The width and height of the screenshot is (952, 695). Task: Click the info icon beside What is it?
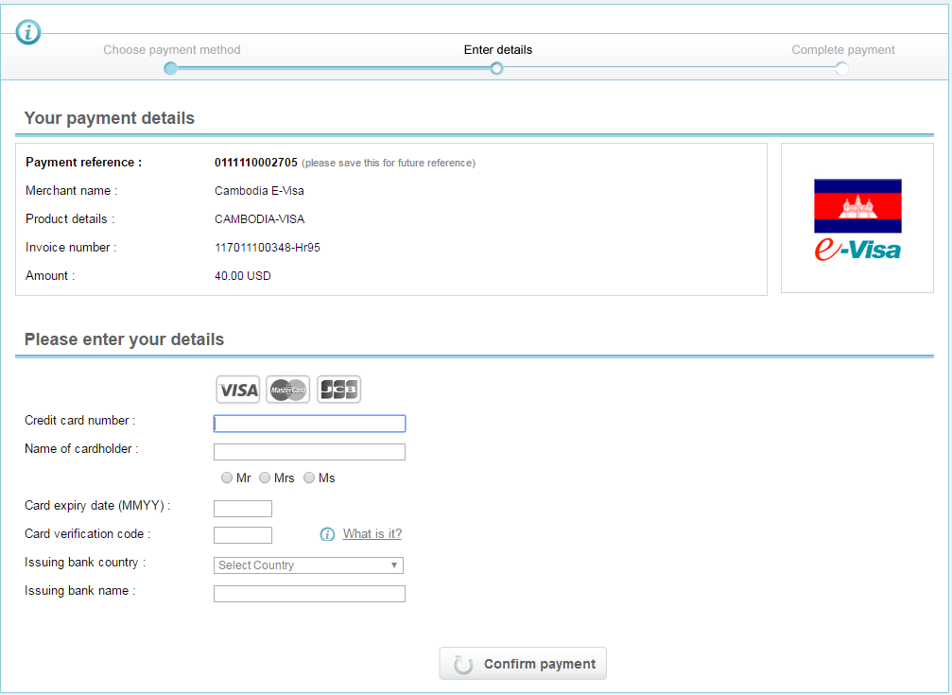point(327,534)
